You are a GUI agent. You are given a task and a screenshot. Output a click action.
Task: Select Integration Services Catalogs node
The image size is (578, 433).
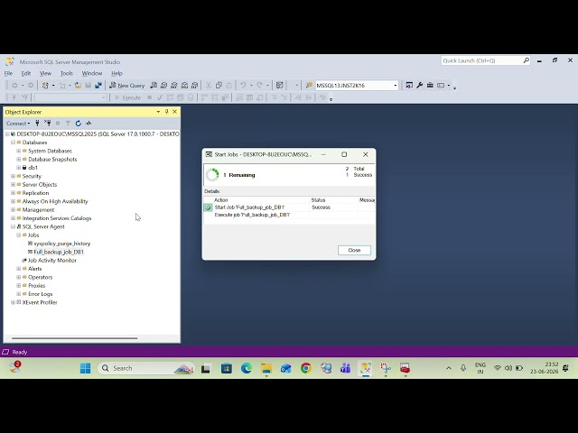(57, 218)
